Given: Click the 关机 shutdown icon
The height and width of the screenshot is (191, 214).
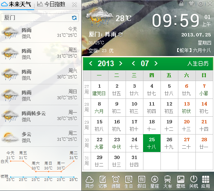Looking at the screenshot, I should coord(194,182).
